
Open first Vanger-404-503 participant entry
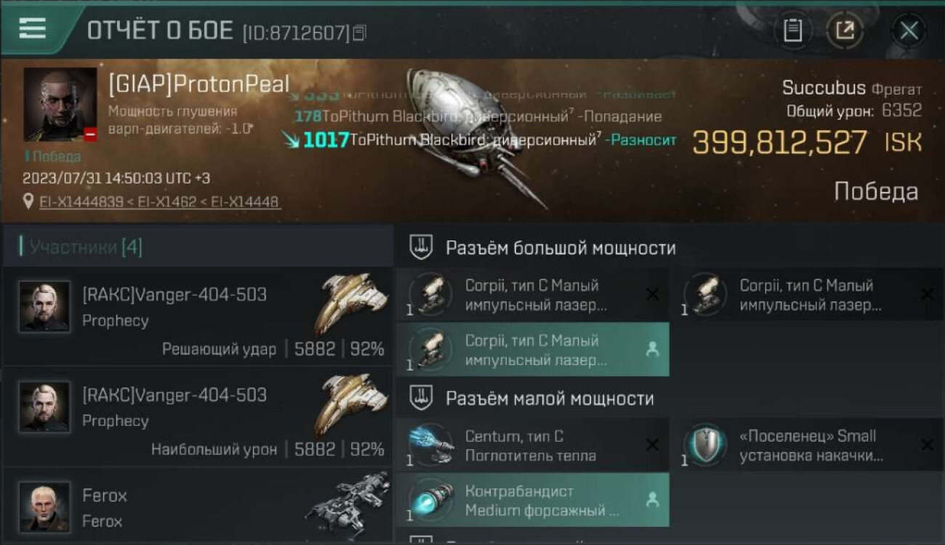pyautogui.click(x=198, y=316)
